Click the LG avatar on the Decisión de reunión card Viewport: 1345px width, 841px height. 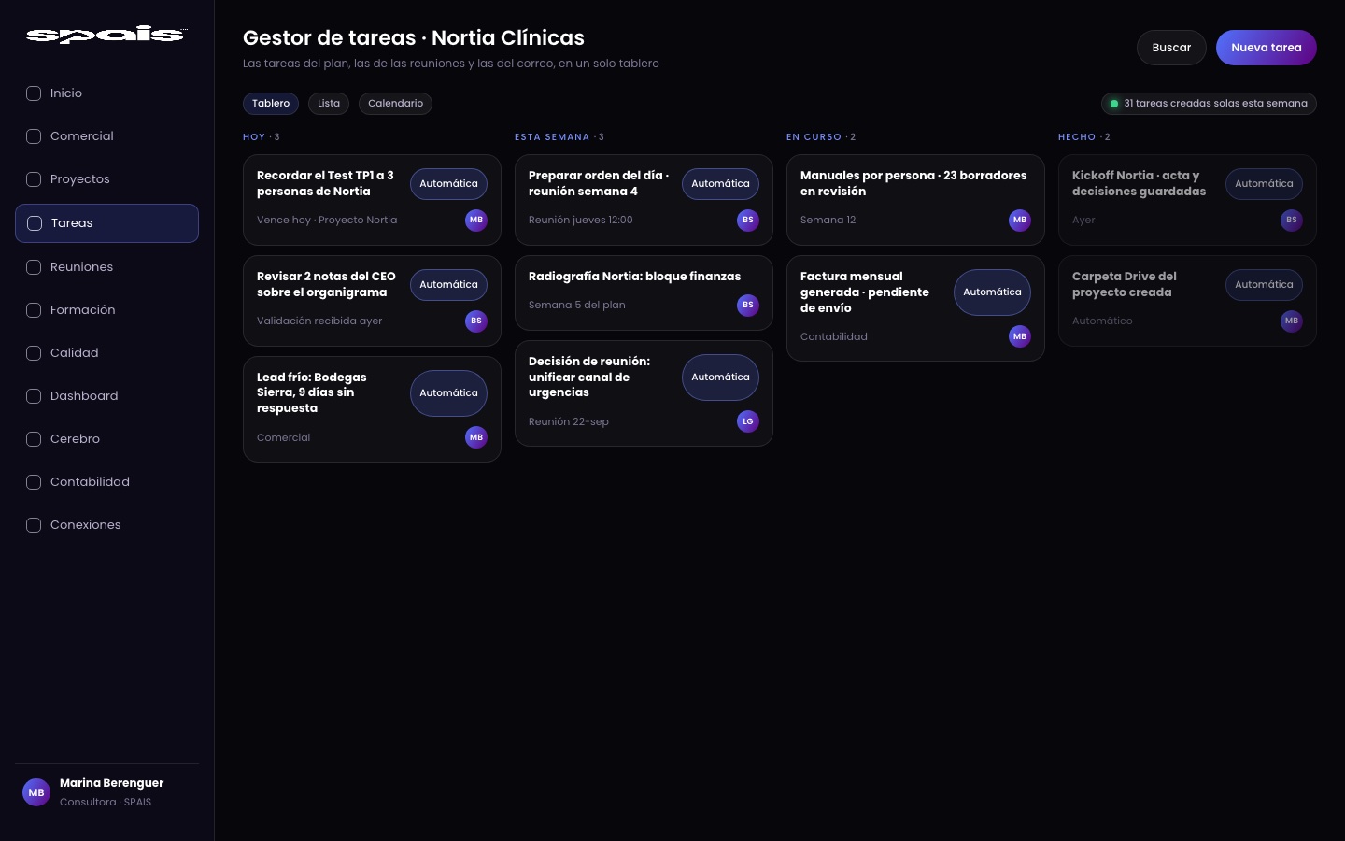click(x=748, y=421)
